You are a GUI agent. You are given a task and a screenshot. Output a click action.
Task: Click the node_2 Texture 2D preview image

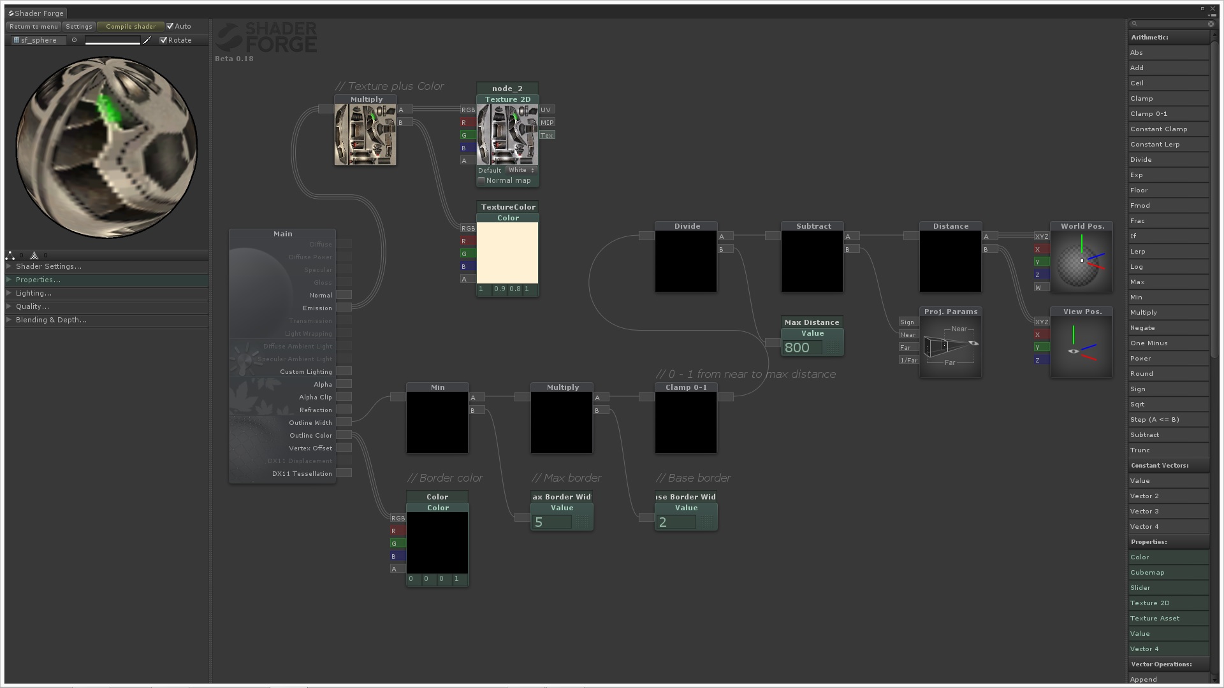tap(507, 135)
